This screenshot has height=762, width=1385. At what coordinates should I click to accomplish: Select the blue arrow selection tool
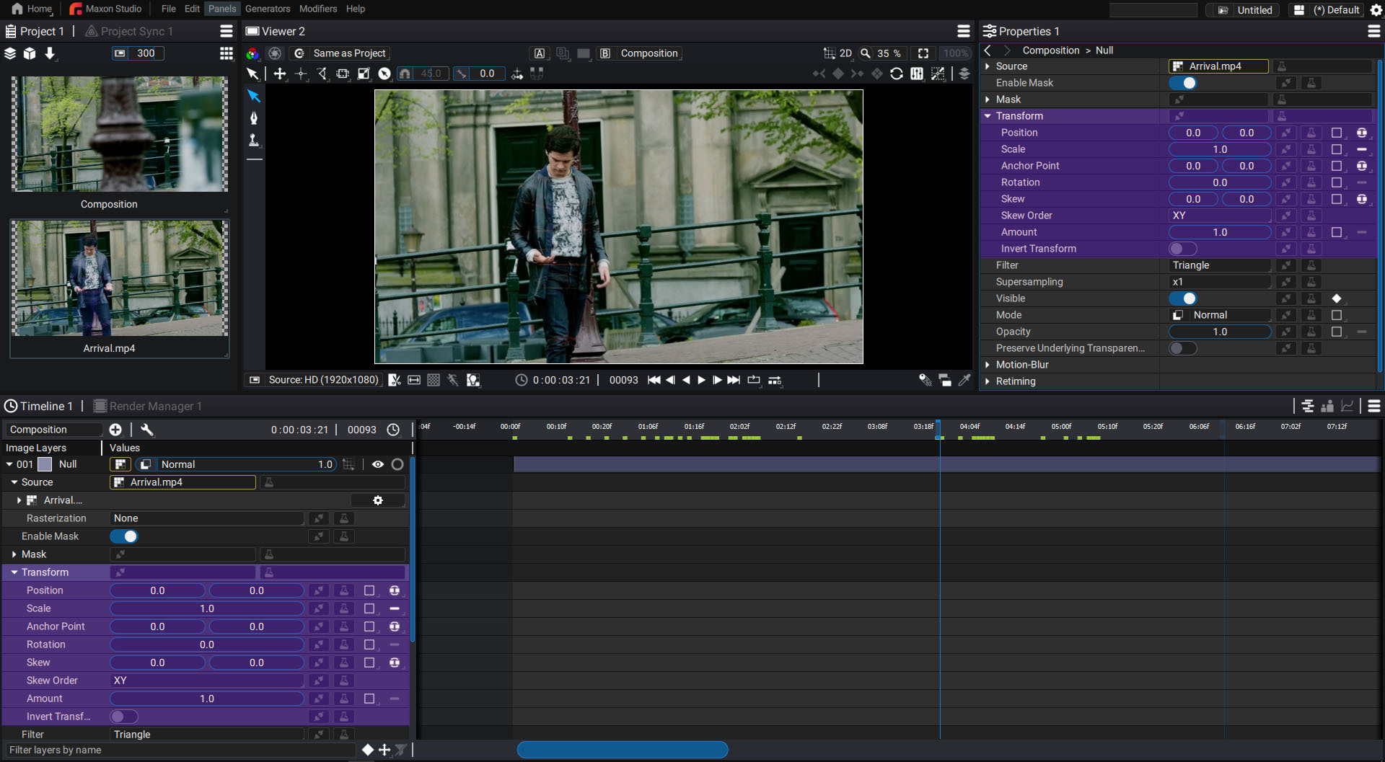(x=254, y=96)
